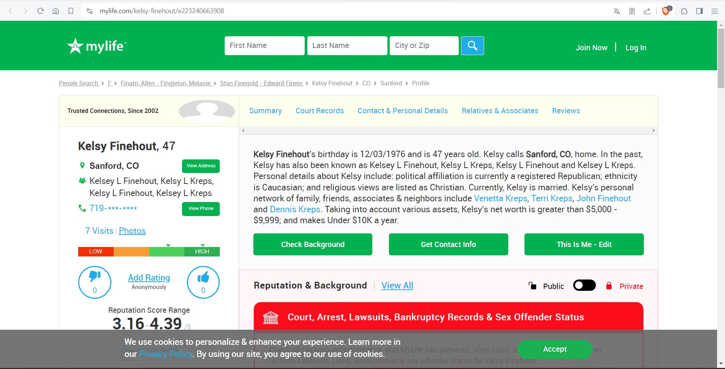
Task: Click the courthouse icon in red banner
Action: pyautogui.click(x=271, y=317)
